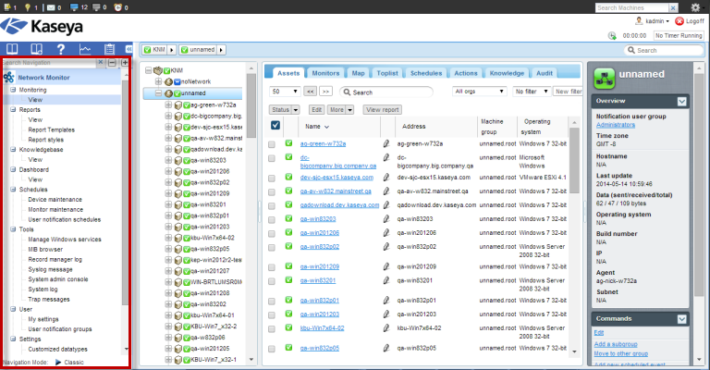
Task: Check the box for qa-win83203 row
Action: coord(272,219)
